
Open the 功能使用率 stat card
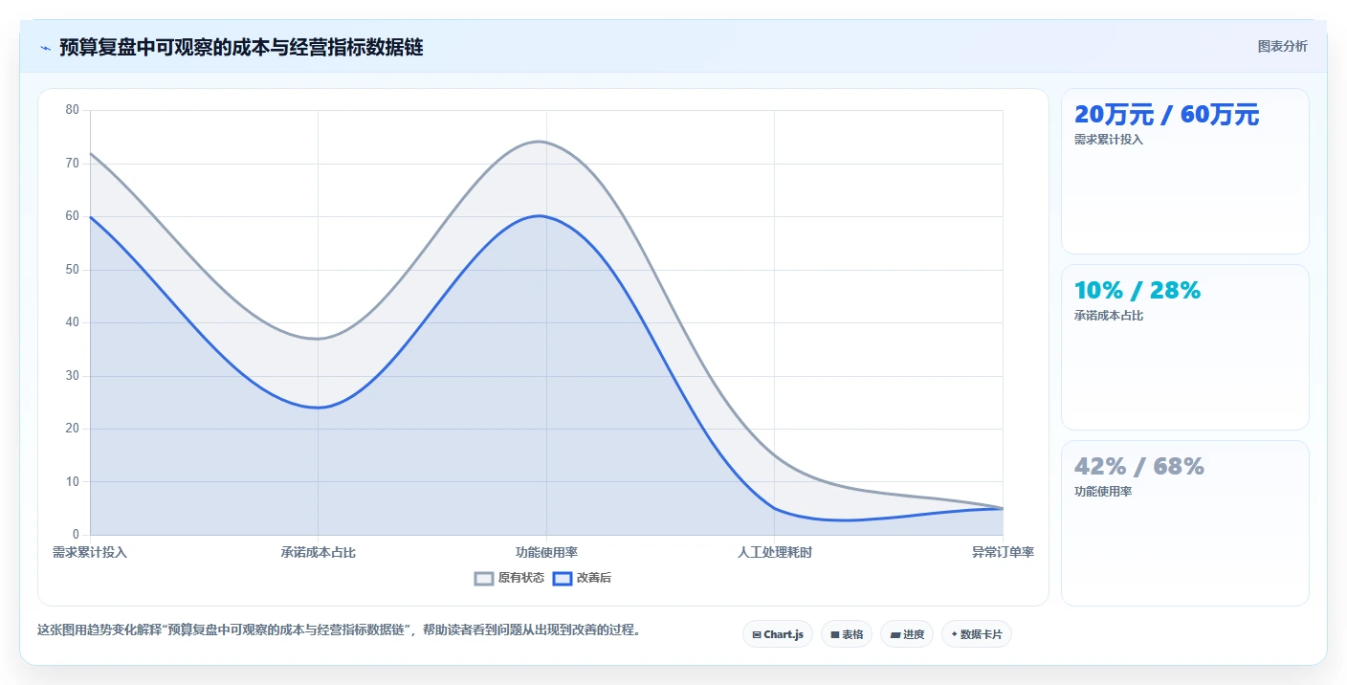tap(1184, 523)
